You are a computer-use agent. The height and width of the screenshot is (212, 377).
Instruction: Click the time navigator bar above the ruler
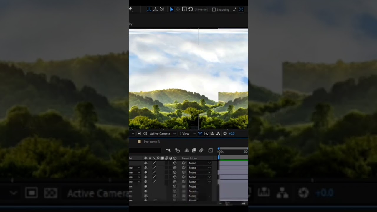coord(234,148)
